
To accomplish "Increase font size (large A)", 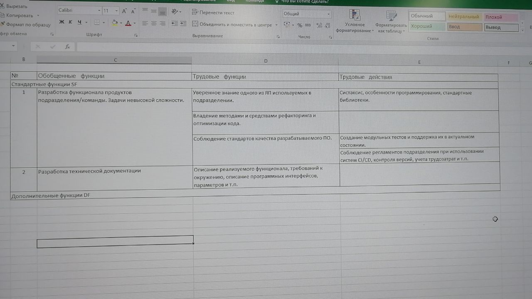I will 124,11.
